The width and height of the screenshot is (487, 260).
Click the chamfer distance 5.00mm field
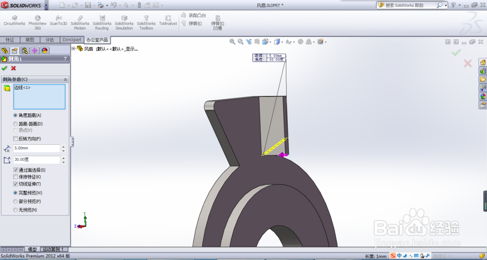(37, 148)
